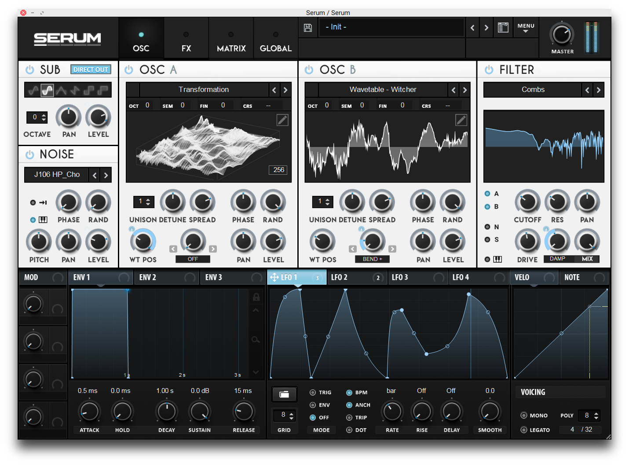This screenshot has width=629, height=466.
Task: Enable LFO ENV mode
Action: click(x=313, y=405)
